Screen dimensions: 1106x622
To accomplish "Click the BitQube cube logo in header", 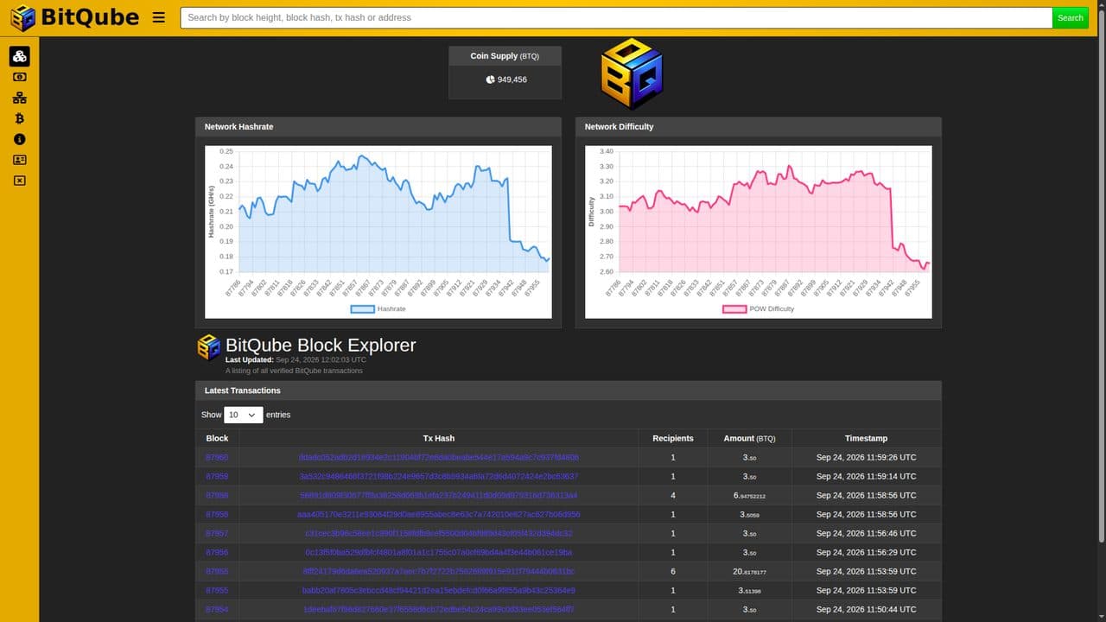I will coord(23,17).
